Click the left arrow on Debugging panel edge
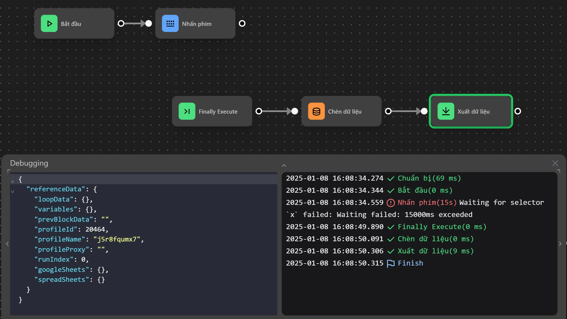This screenshot has height=319, width=567. pyautogui.click(x=7, y=244)
